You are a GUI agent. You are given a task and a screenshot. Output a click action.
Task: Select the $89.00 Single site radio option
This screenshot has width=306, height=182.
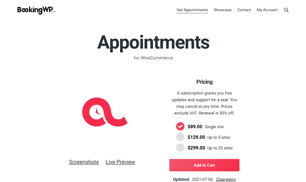coord(180,127)
